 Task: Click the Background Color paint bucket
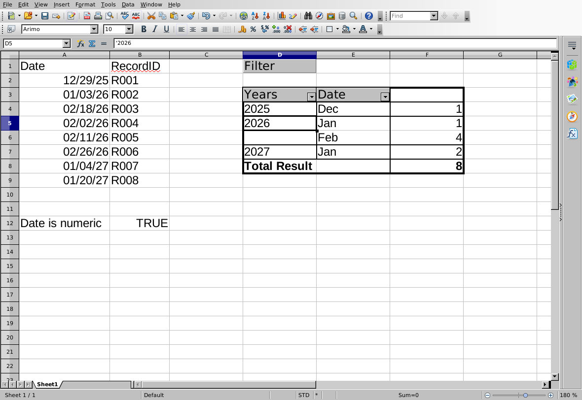346,29
